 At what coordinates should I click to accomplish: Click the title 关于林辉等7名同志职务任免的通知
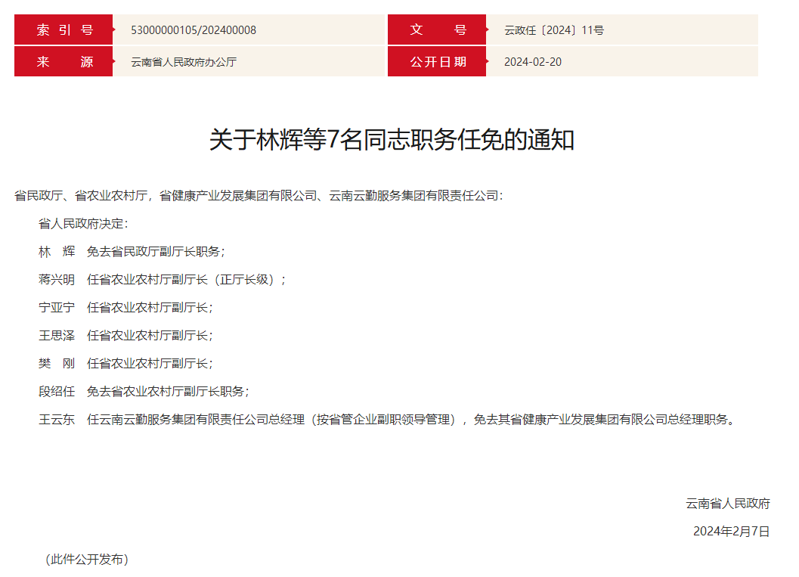point(392,140)
